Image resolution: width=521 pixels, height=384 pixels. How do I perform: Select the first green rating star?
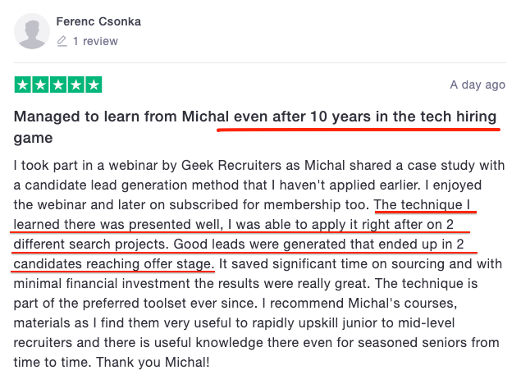point(23,85)
